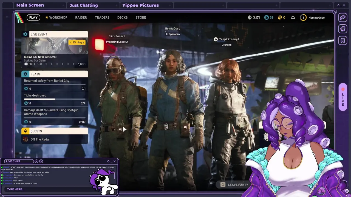Open the PLAY tab
This screenshot has width=351, height=197.
tap(33, 18)
